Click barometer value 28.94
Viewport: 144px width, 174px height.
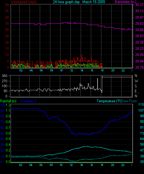[139, 61]
